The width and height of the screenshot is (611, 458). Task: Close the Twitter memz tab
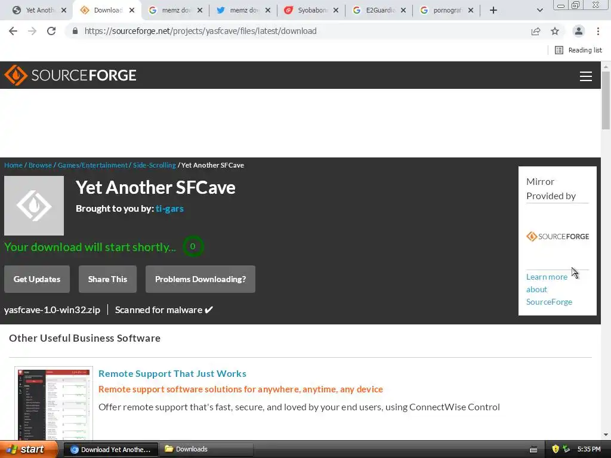pos(268,11)
